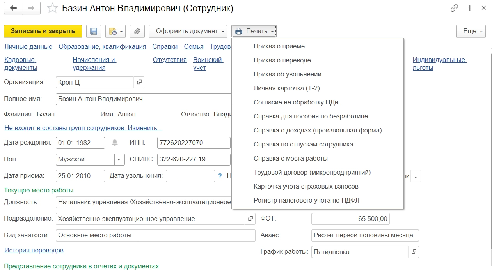Click the forward navigation arrow

[31, 8]
